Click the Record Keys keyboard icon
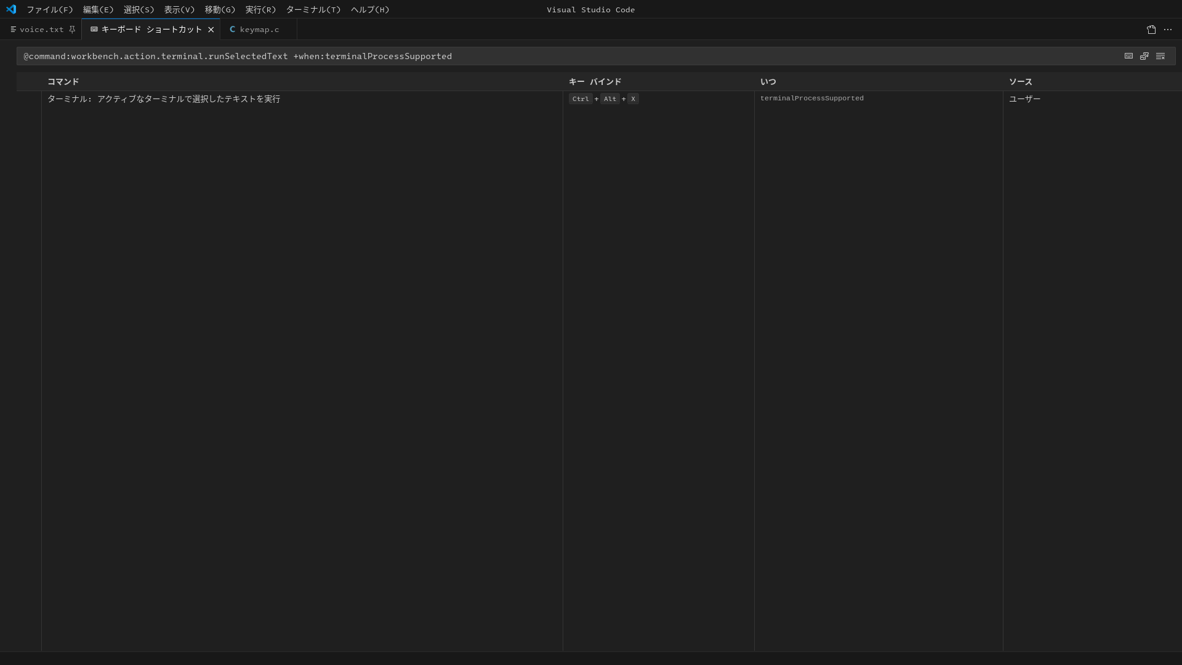Image resolution: width=1182 pixels, height=665 pixels. click(1129, 56)
